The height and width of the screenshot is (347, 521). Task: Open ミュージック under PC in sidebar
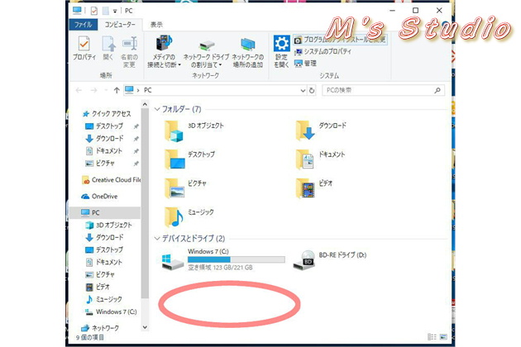click(103, 300)
